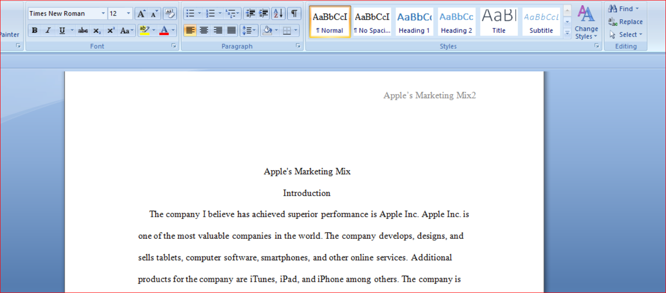The image size is (666, 293).
Task: Align text to the right
Action: 218,31
